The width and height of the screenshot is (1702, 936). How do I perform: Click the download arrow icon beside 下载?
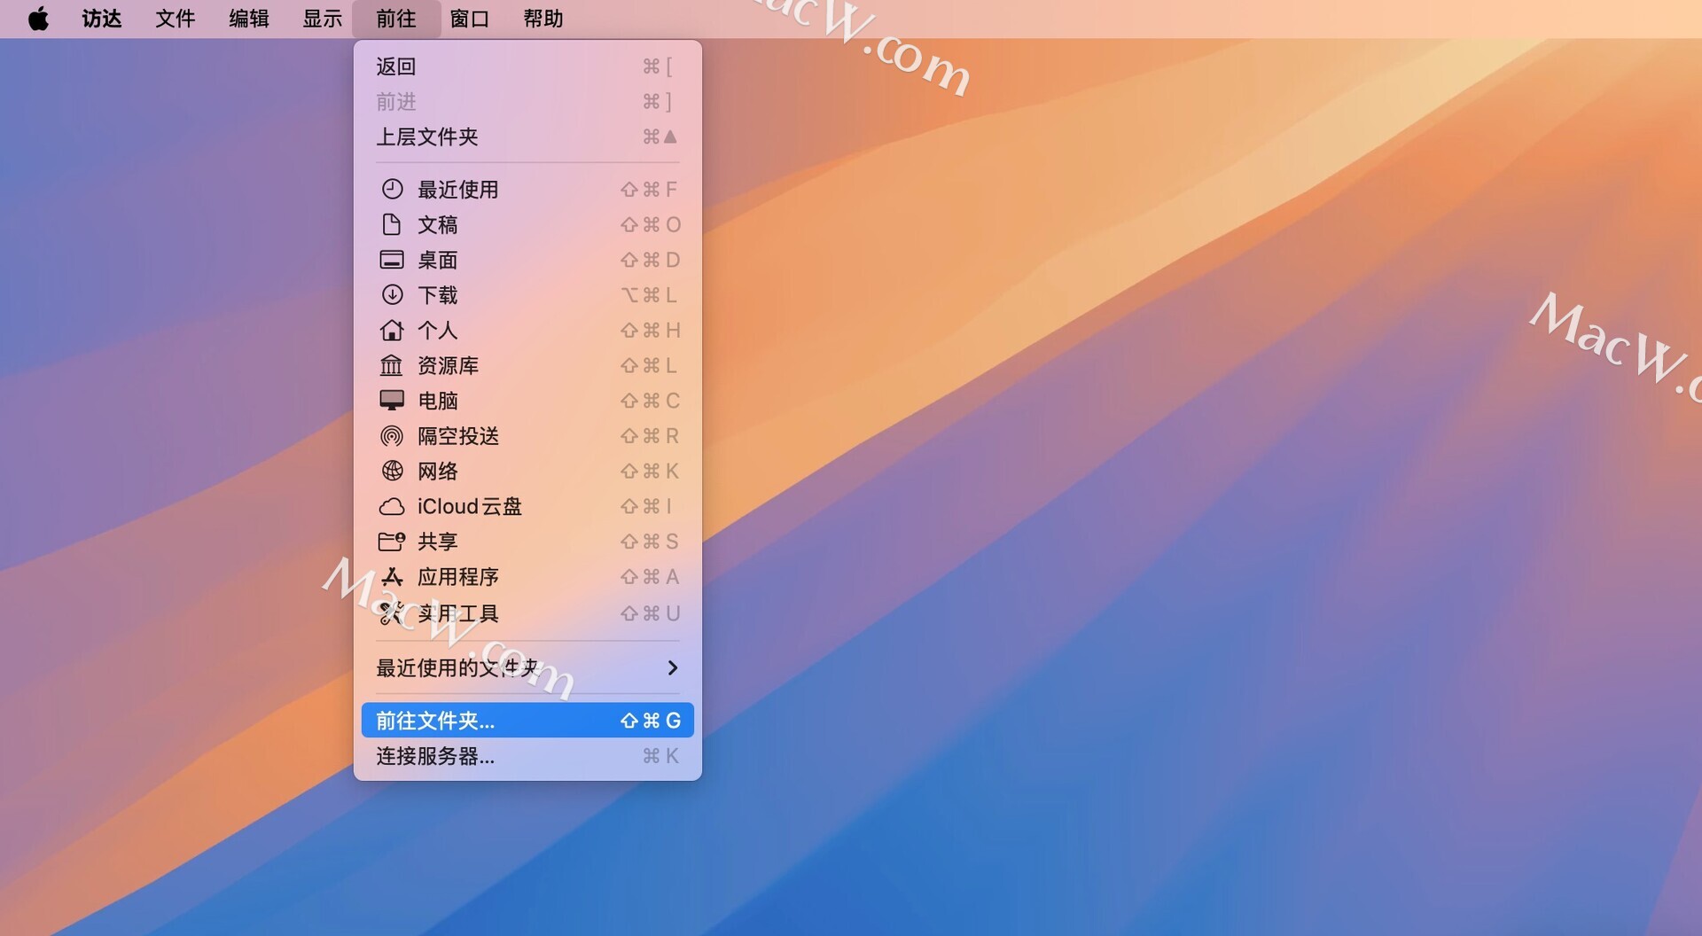point(392,294)
